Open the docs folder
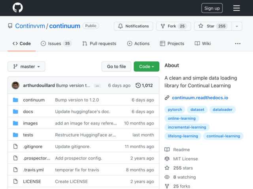 (28, 111)
